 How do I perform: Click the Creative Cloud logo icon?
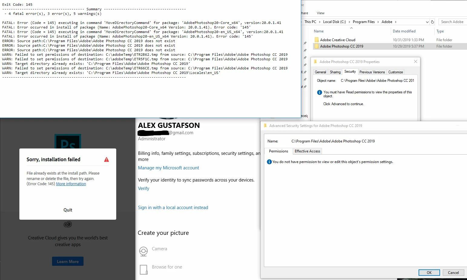pos(68,224)
